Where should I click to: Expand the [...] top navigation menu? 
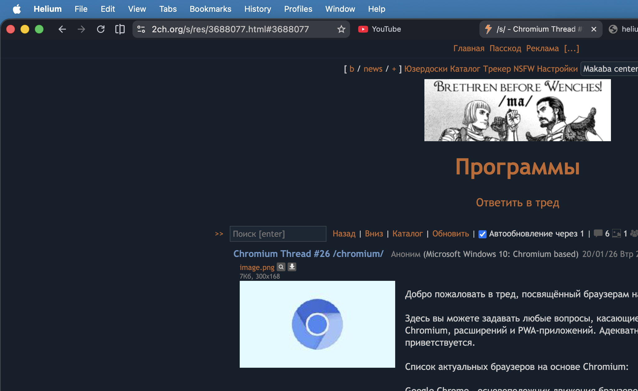point(571,48)
